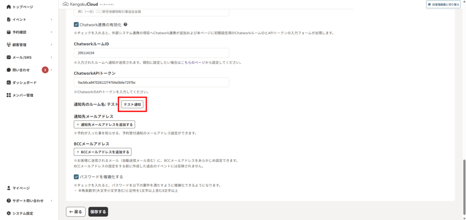
Task: Click the ChatworkルームID input field
Action: tap(151, 53)
